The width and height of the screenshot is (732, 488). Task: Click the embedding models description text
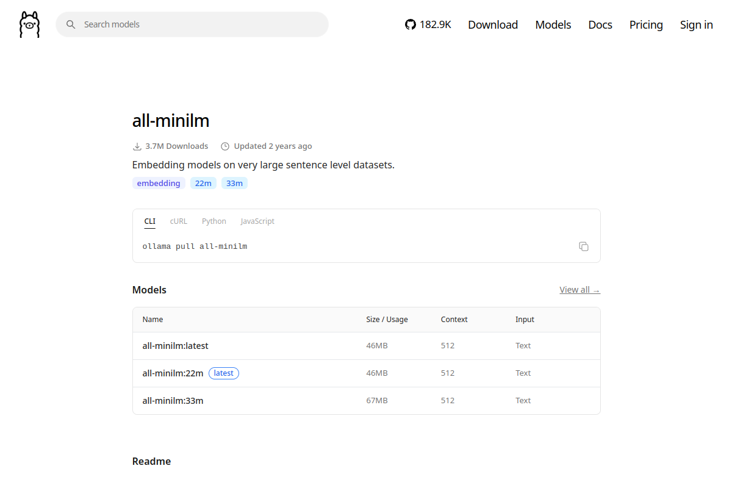[264, 165]
